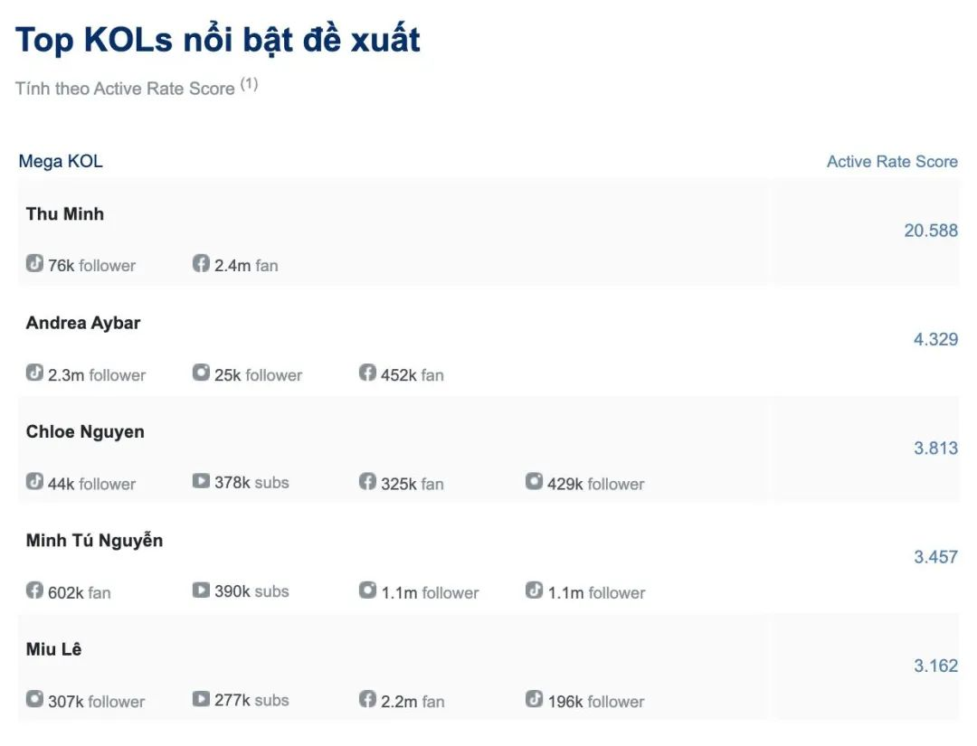
Task: Select the Miu Lê name
Action: (x=54, y=649)
